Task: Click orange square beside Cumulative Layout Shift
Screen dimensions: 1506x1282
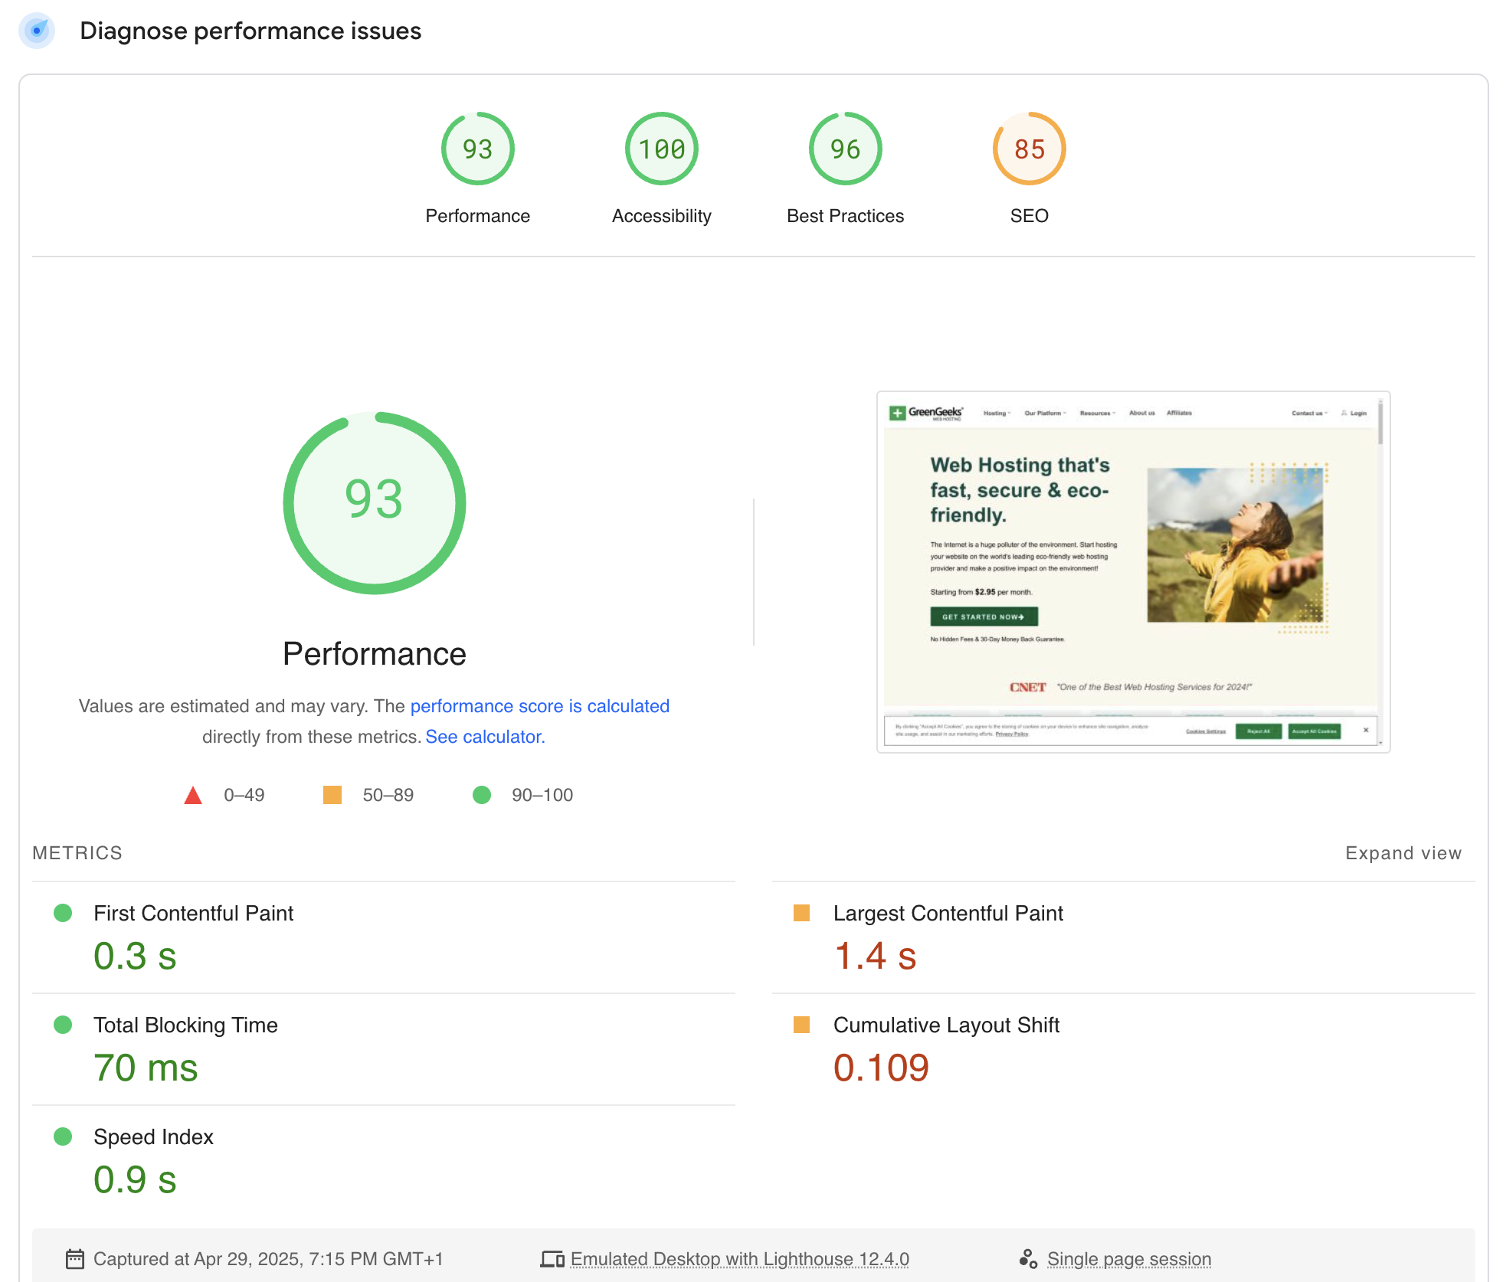Action: point(801,1025)
